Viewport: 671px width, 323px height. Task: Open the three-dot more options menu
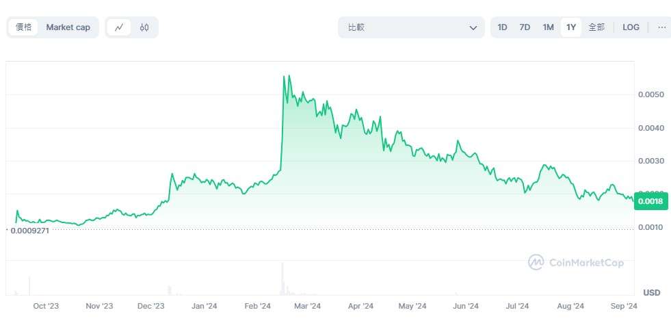click(x=661, y=27)
